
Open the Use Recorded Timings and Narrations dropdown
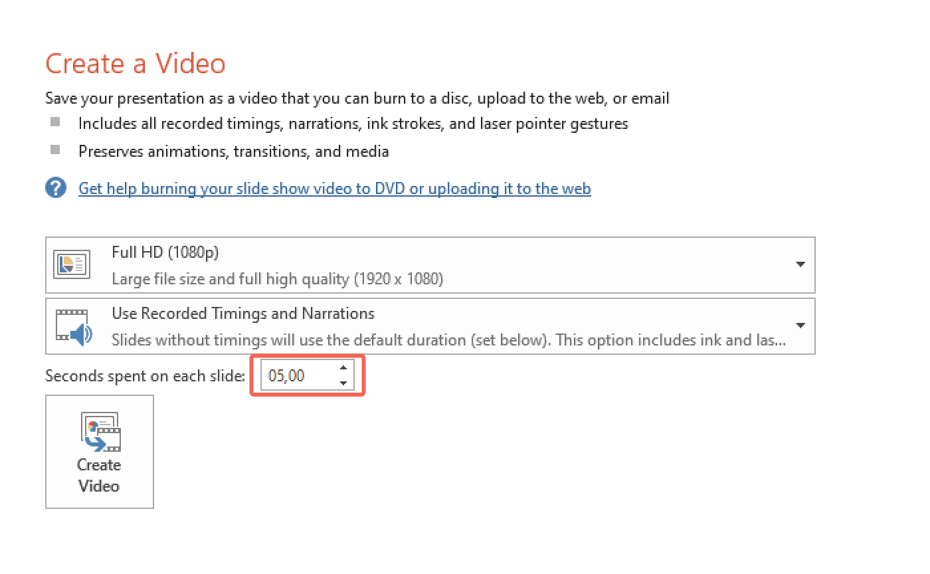pyautogui.click(x=430, y=326)
